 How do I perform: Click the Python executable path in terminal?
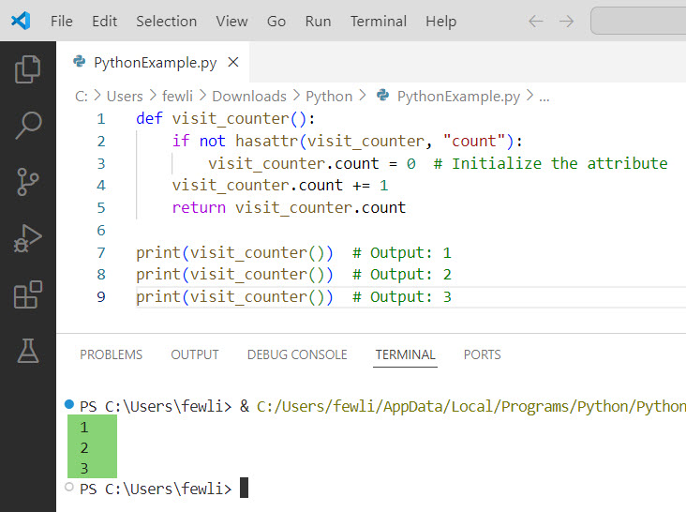[471, 407]
